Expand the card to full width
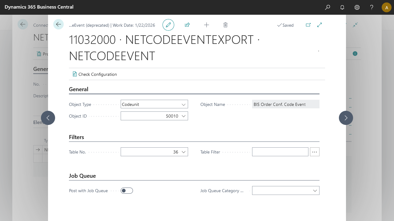The image size is (394, 221). point(320,25)
